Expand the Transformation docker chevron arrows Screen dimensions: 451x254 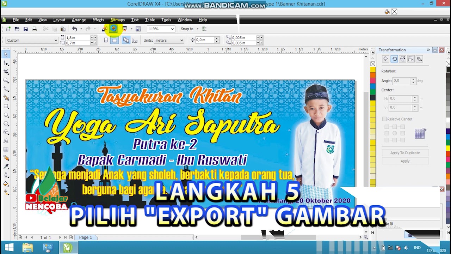click(428, 50)
